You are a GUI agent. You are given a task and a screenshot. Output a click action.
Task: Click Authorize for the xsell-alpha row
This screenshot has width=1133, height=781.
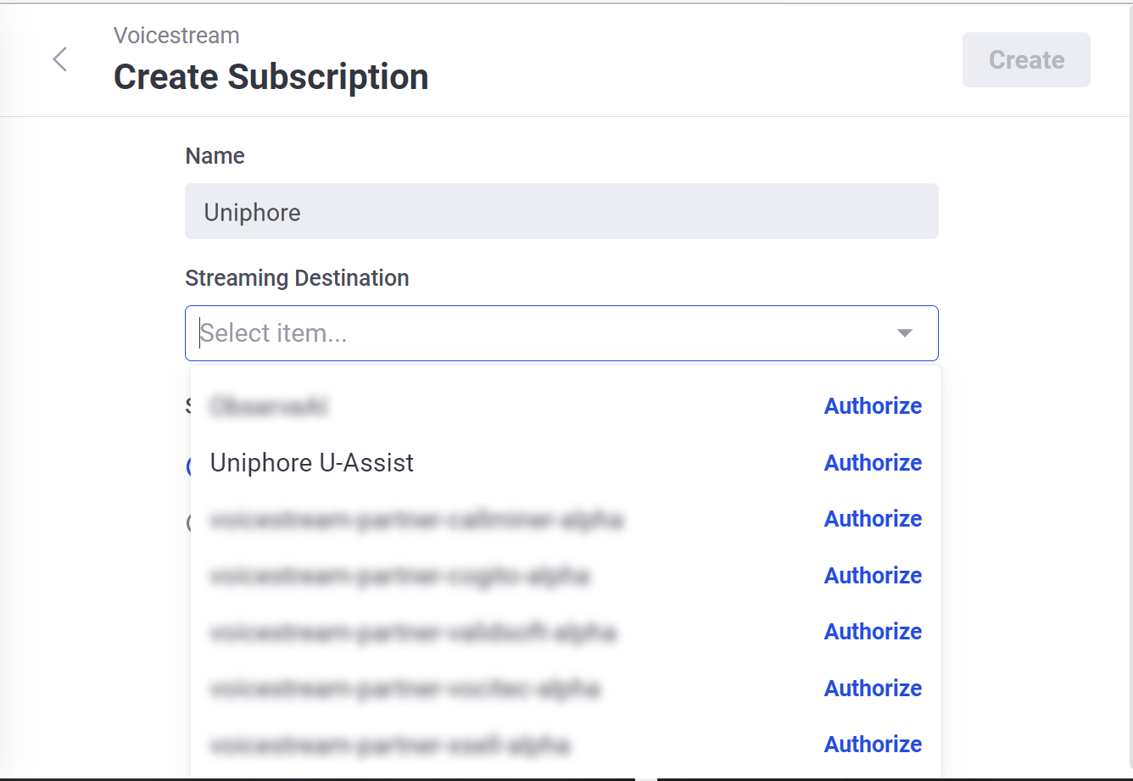(x=873, y=745)
